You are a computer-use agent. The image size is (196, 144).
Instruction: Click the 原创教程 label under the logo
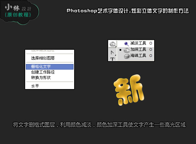(x=19, y=15)
